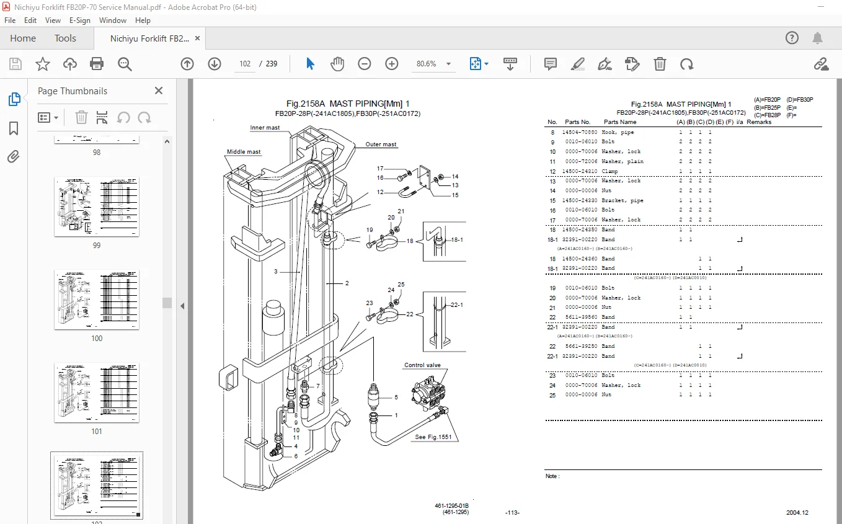Add a sticky note comment
This screenshot has height=524, width=842.
coord(550,64)
